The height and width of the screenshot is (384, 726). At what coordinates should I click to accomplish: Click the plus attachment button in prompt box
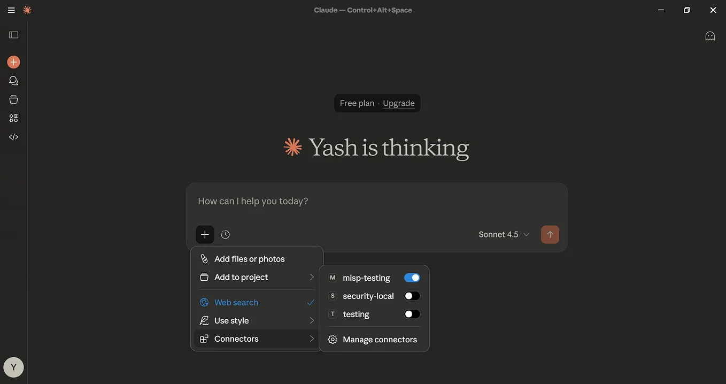point(205,234)
